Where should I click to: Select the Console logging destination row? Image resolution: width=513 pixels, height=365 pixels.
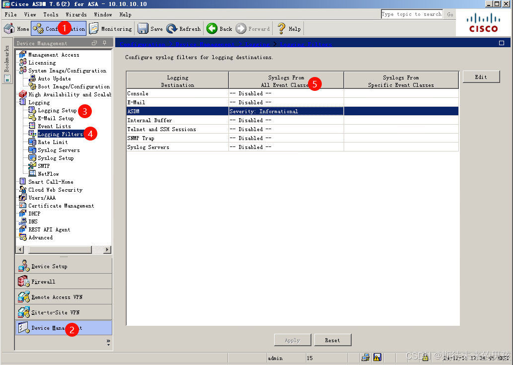click(x=293, y=93)
